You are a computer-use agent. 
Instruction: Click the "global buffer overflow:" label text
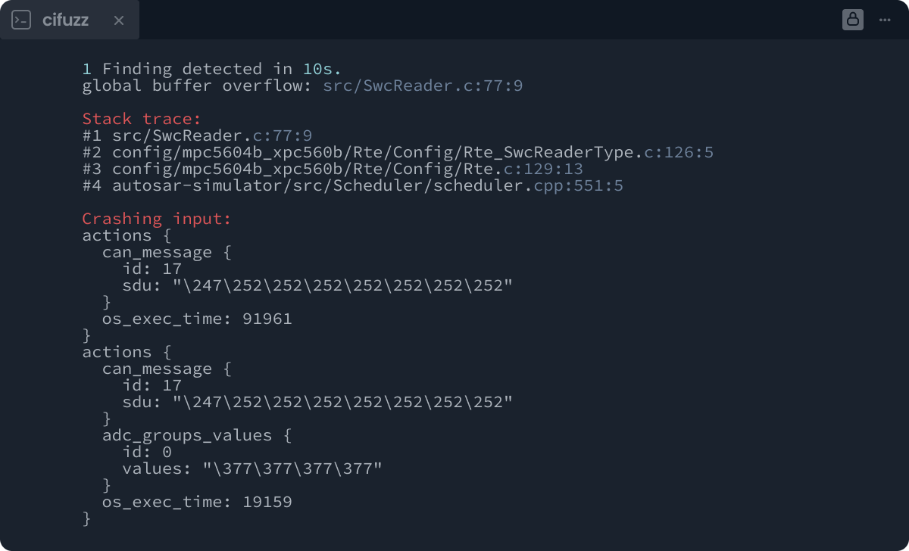197,86
